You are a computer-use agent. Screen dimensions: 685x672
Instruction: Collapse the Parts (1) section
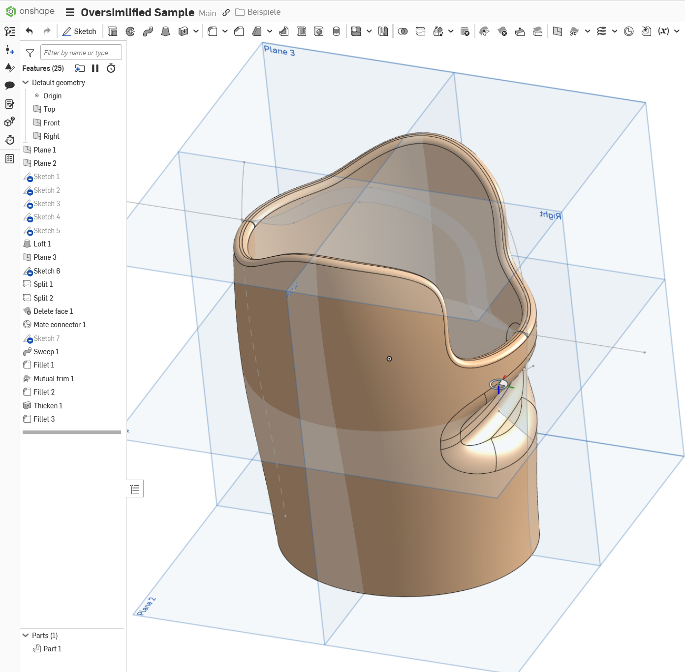26,636
